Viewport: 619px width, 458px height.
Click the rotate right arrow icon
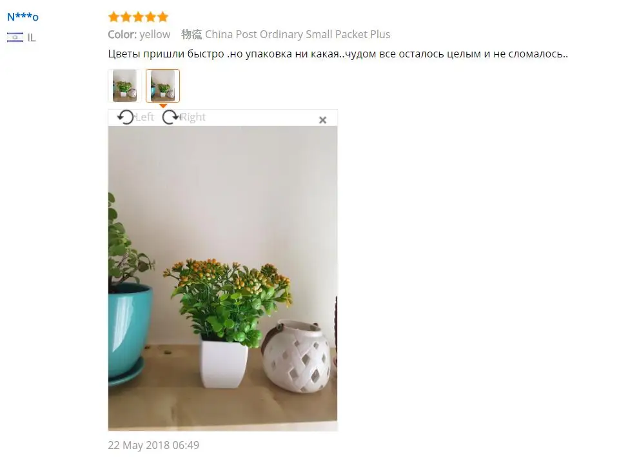coord(170,117)
